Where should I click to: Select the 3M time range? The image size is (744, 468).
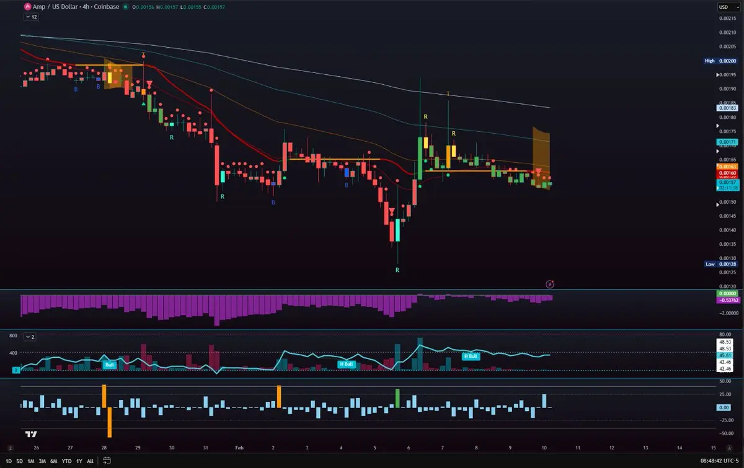(x=42, y=461)
